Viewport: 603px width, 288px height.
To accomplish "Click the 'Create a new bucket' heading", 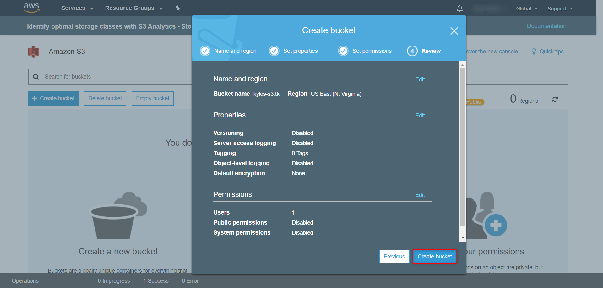I will (118, 252).
